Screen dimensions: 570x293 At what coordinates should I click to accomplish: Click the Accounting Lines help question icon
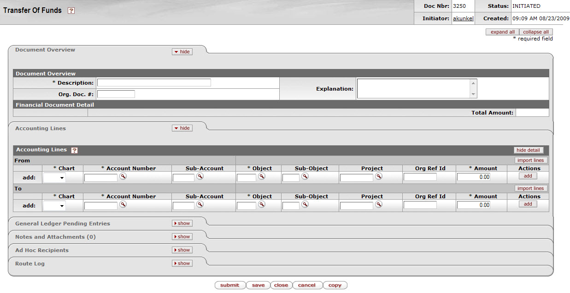tap(74, 150)
